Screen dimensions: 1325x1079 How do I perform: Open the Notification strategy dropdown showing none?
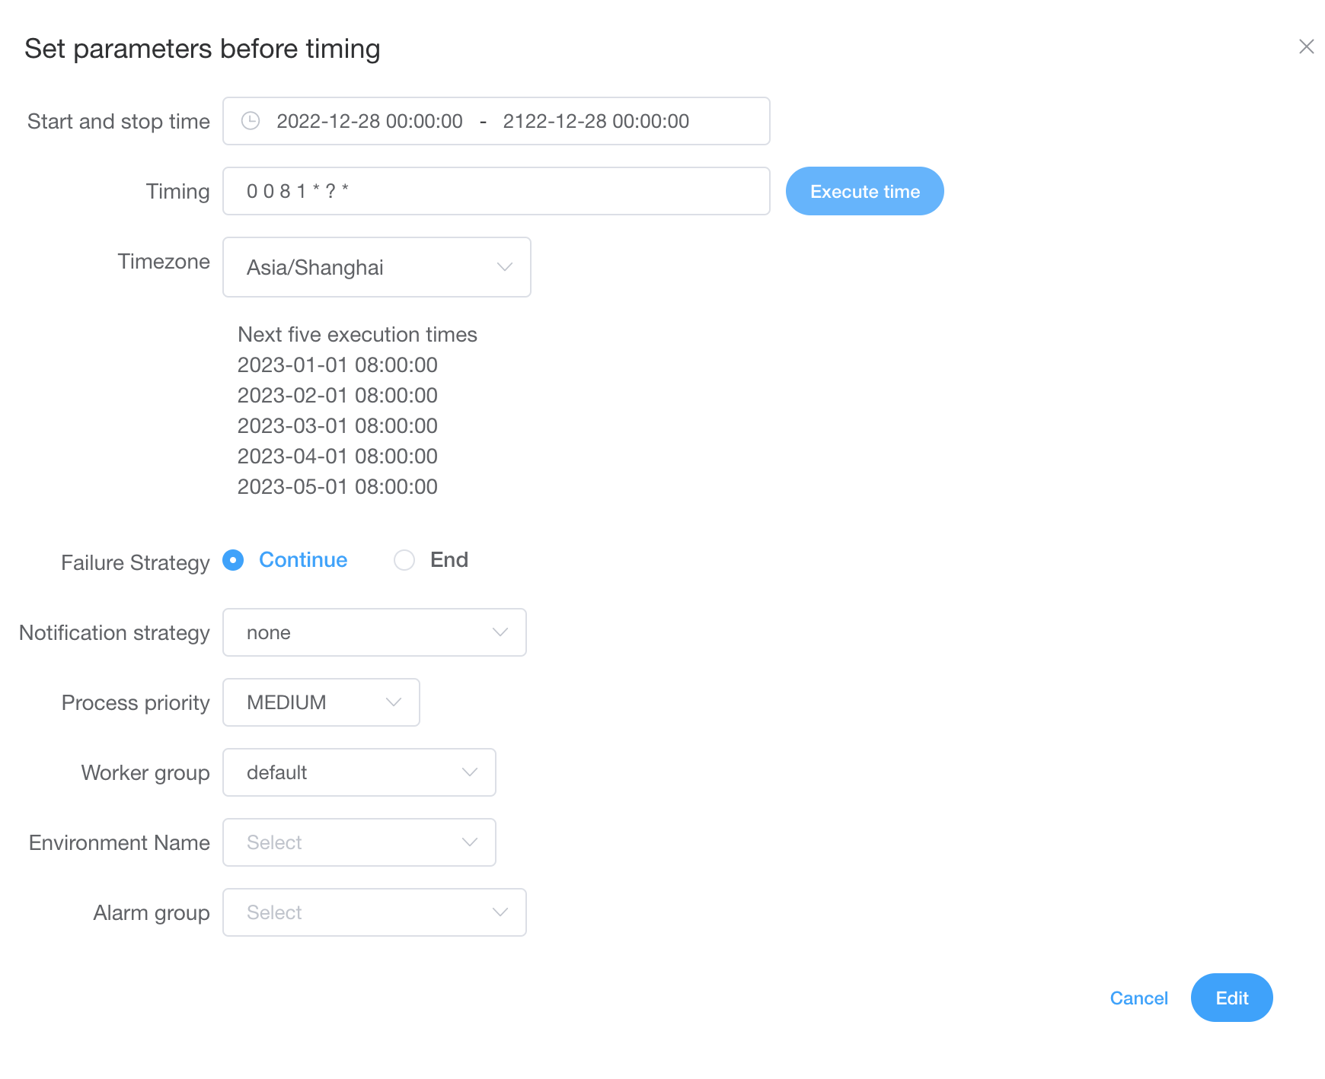point(375,632)
